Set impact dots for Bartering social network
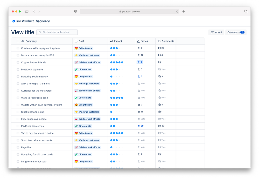This screenshot has width=259, height=178. pyautogui.click(x=117, y=76)
